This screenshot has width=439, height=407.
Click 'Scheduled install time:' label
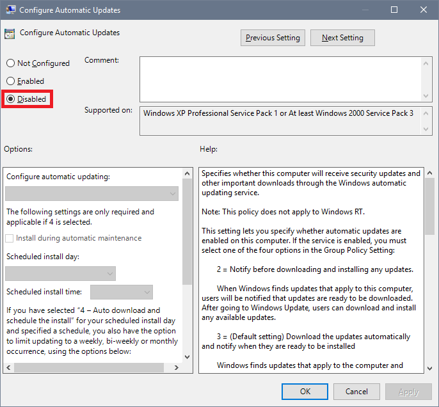(x=44, y=292)
